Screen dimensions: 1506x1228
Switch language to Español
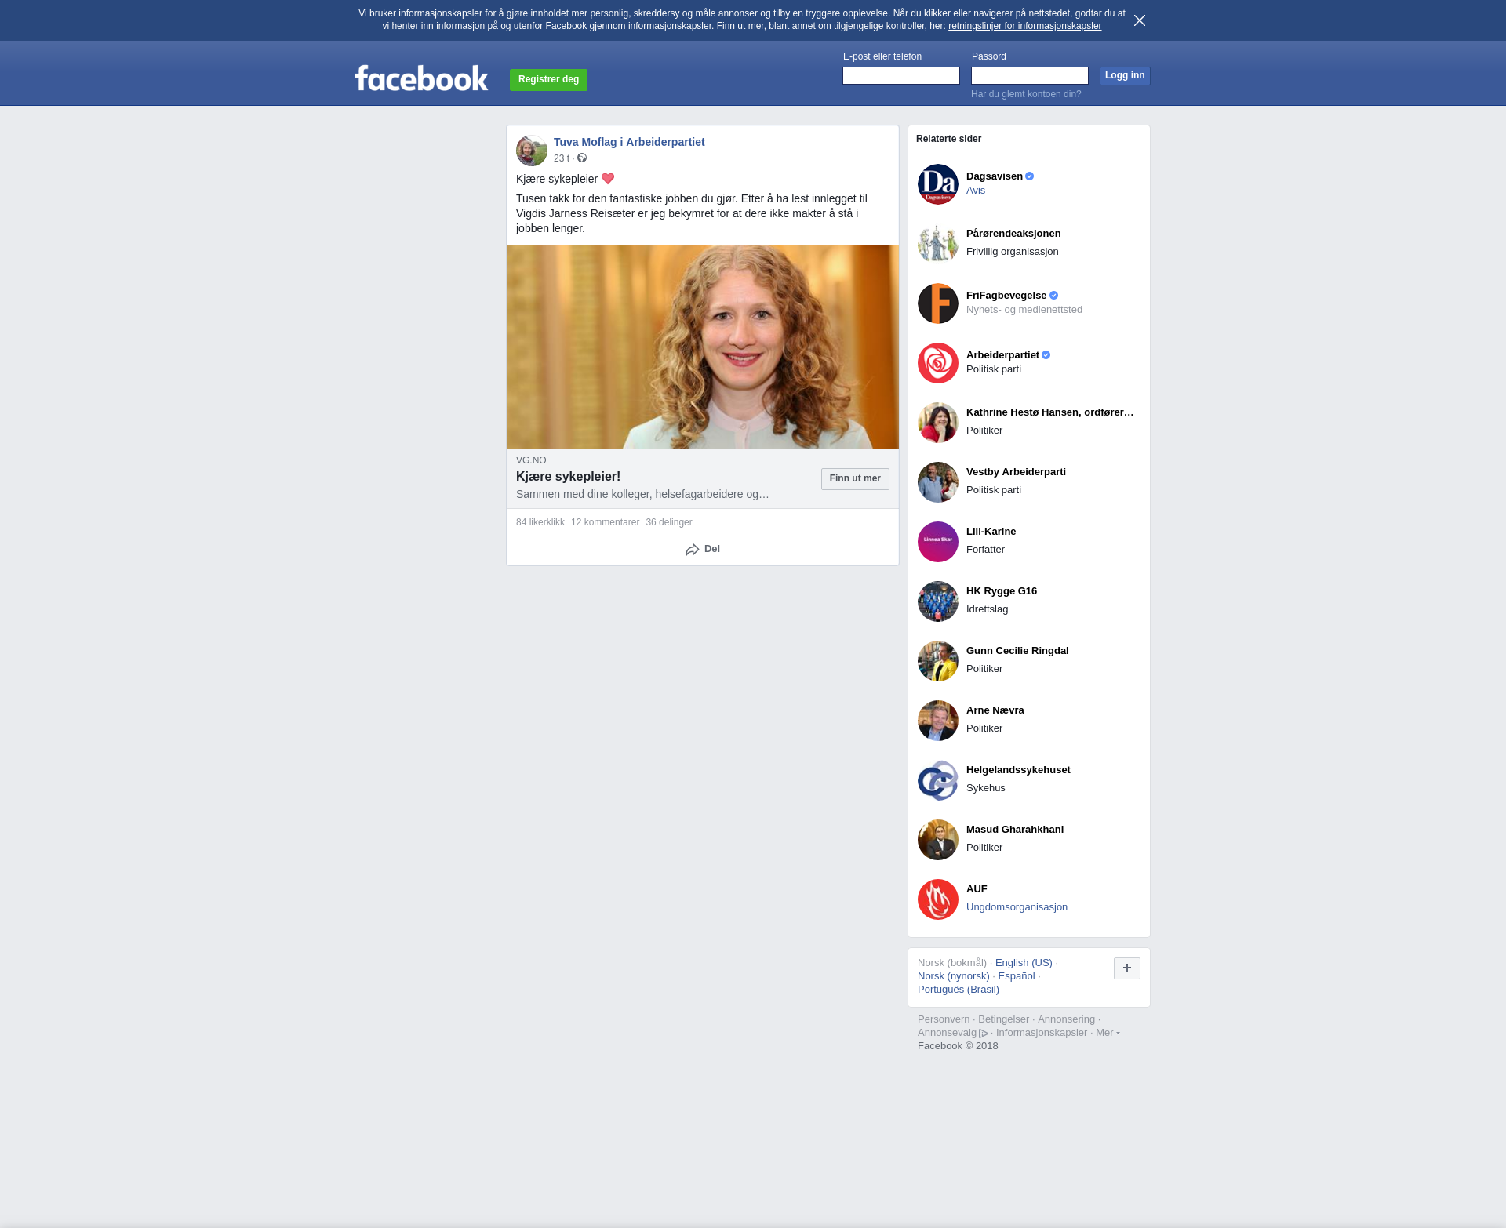tap(1017, 976)
